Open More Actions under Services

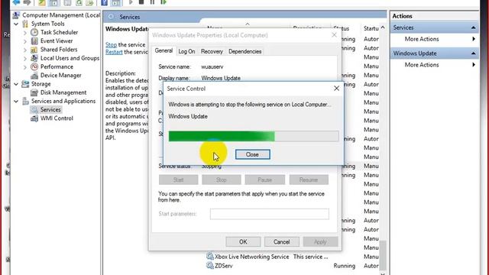pos(421,39)
